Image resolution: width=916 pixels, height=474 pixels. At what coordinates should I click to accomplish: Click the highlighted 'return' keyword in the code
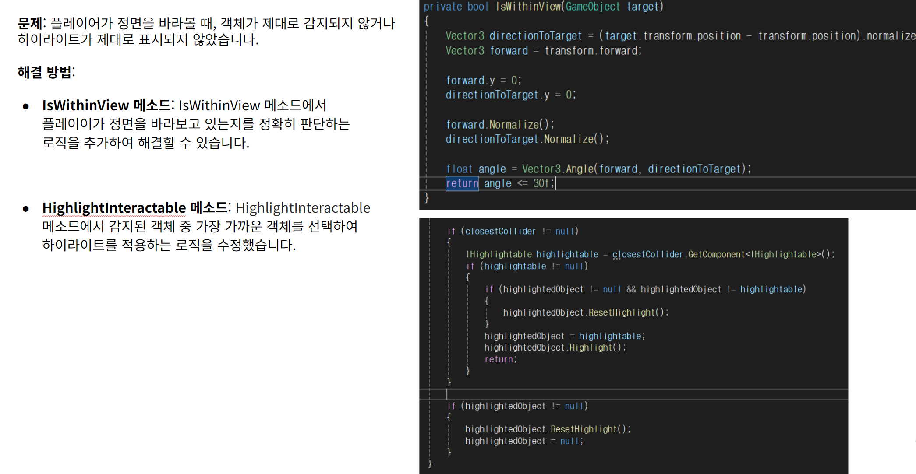click(462, 183)
